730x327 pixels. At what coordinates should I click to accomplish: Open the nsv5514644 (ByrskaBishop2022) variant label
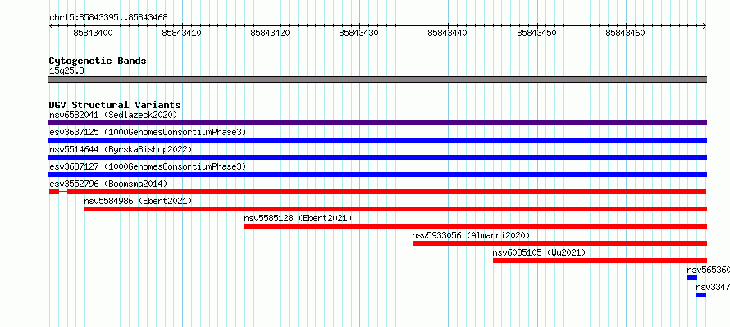[x=121, y=149]
